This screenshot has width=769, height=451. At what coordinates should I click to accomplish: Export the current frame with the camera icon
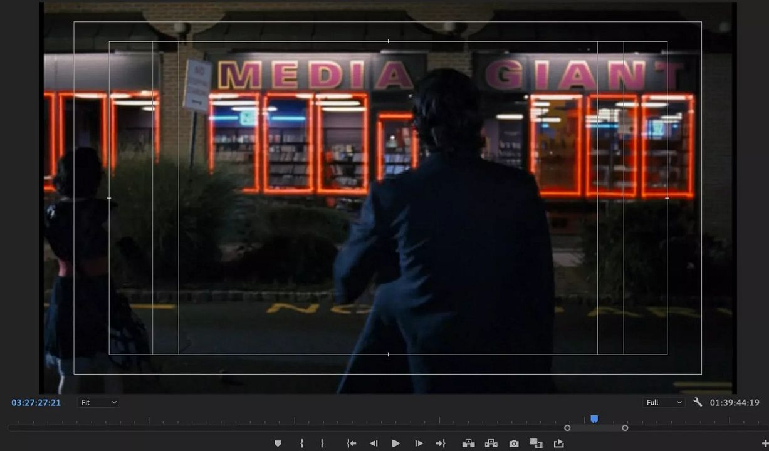pos(513,443)
